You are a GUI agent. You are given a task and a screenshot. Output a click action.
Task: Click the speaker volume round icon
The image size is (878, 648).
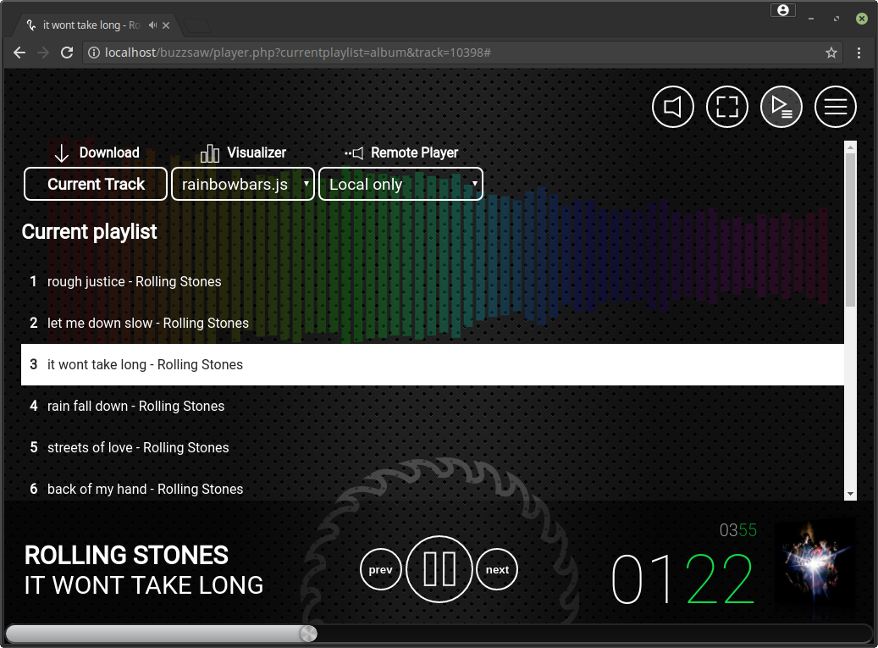click(672, 107)
